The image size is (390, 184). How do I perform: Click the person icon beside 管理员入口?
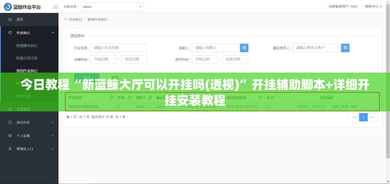point(10,149)
